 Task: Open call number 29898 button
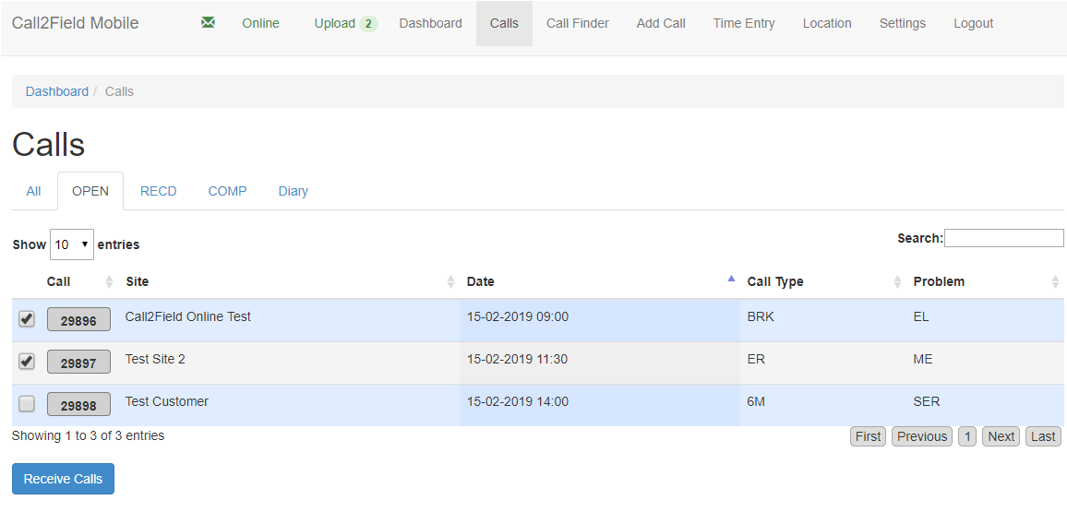pos(78,405)
